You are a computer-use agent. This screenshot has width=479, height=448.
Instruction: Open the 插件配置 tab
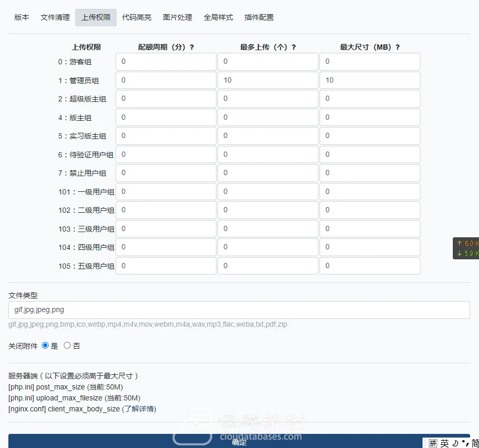tap(259, 17)
